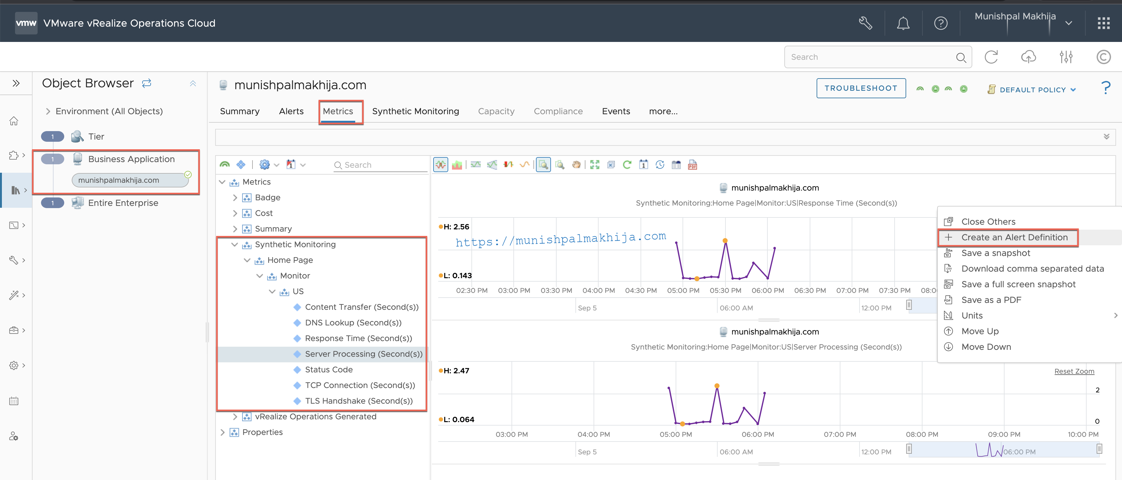Click the top chart range slider handle
The width and height of the screenshot is (1122, 480).
[909, 305]
